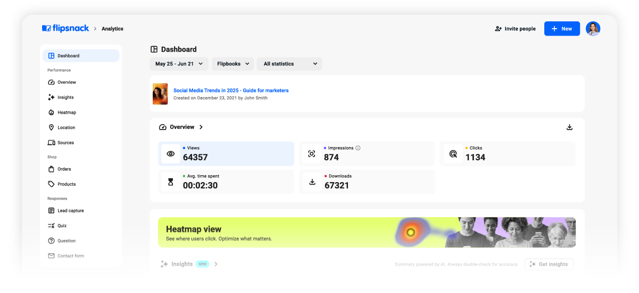Open Lead capture in the sidebar

(x=70, y=211)
